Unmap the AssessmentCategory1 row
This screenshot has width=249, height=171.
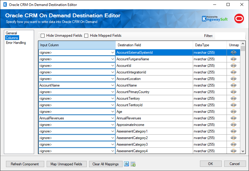point(233,131)
